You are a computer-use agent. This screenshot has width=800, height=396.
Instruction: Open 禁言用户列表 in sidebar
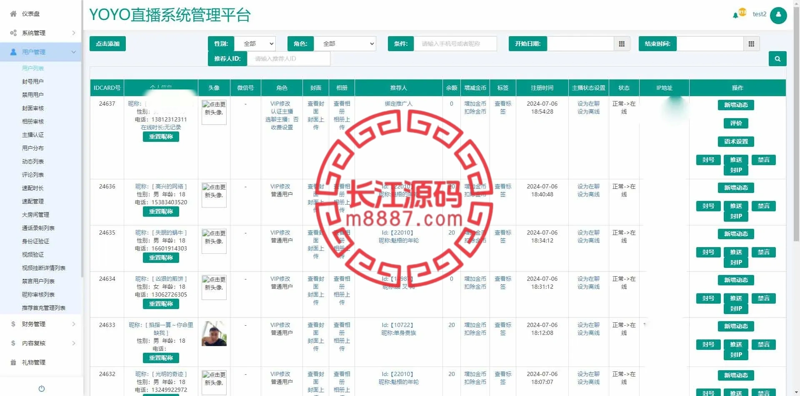[38, 281]
